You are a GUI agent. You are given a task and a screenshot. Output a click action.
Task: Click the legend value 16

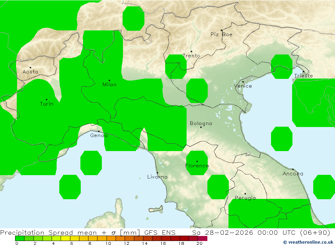pos(163,243)
